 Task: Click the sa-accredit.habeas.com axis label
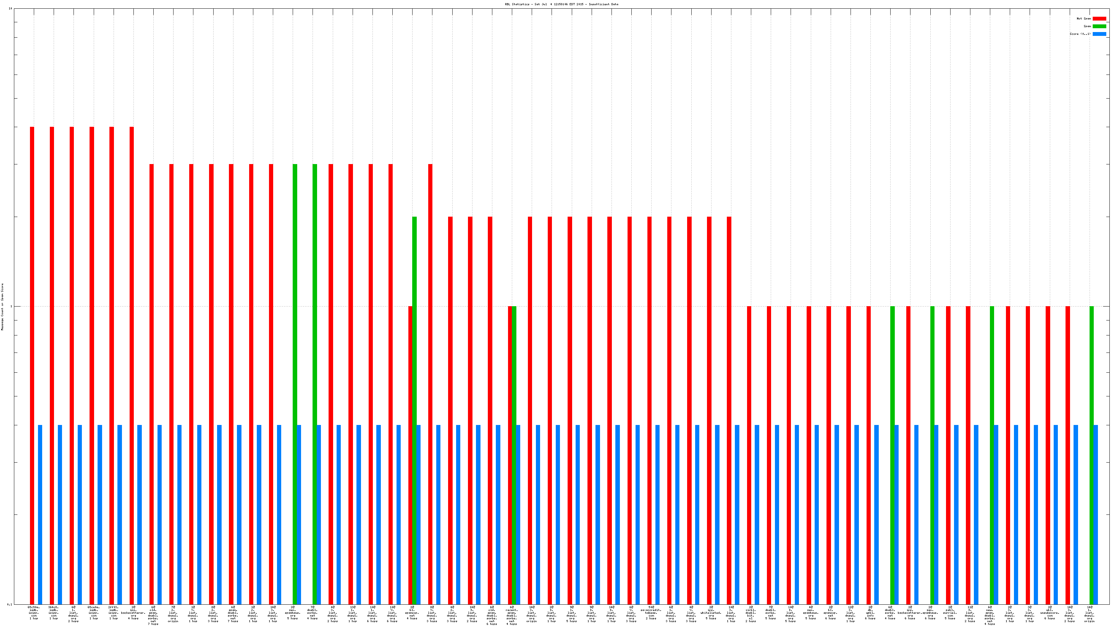point(651,613)
